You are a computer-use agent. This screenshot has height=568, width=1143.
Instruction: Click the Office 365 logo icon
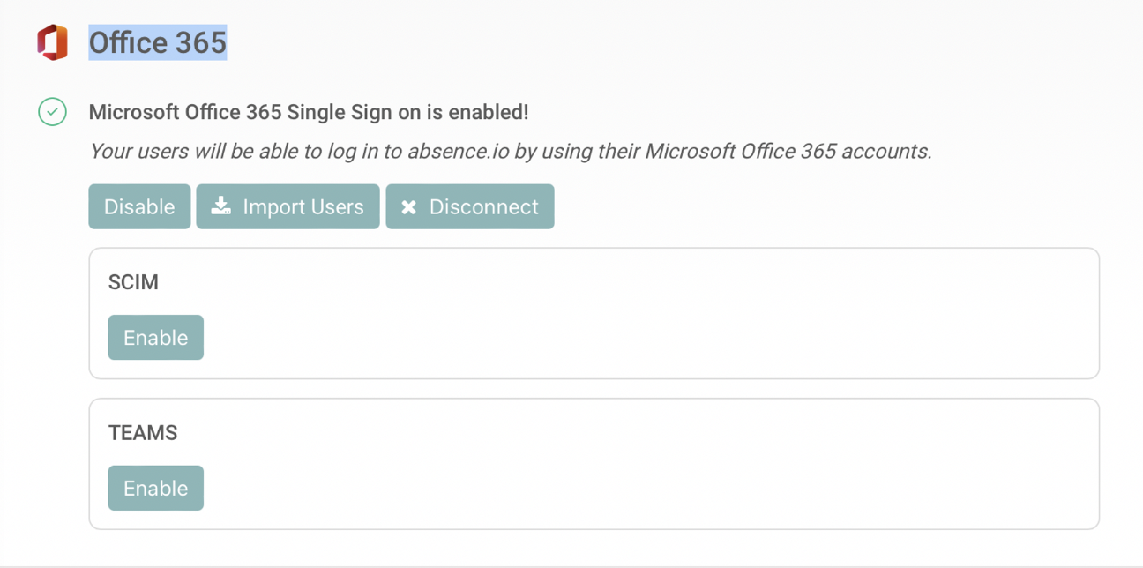(x=52, y=42)
